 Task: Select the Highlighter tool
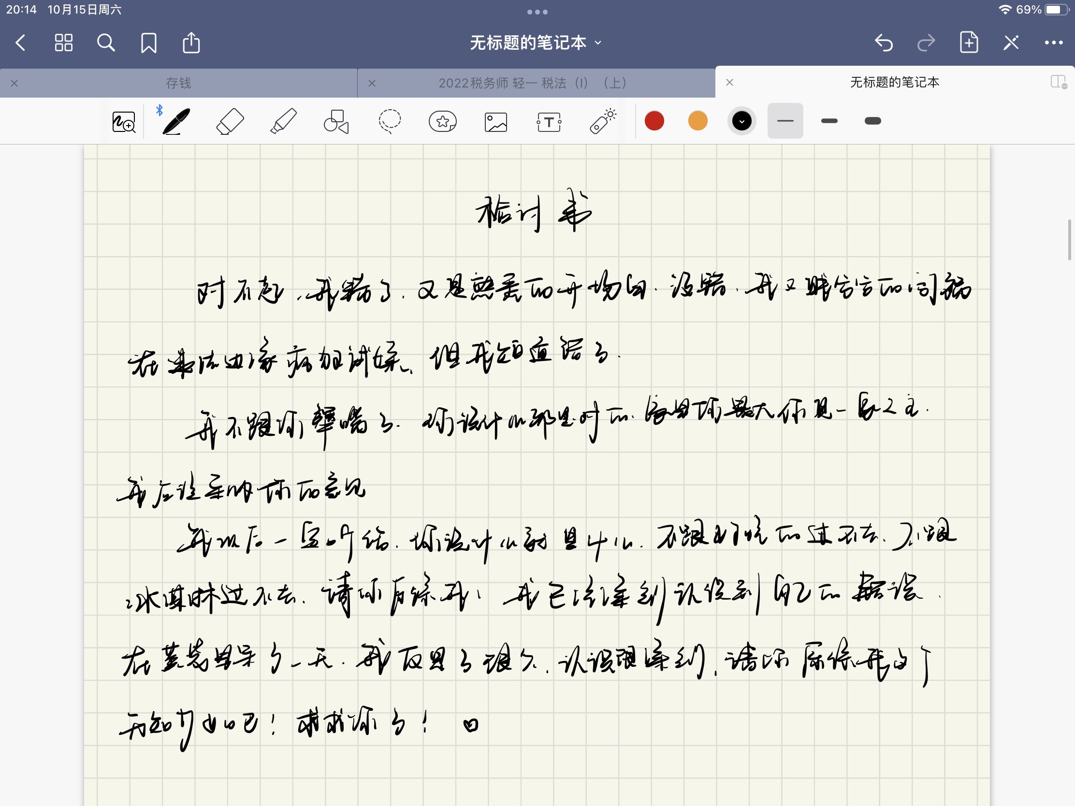(x=283, y=121)
